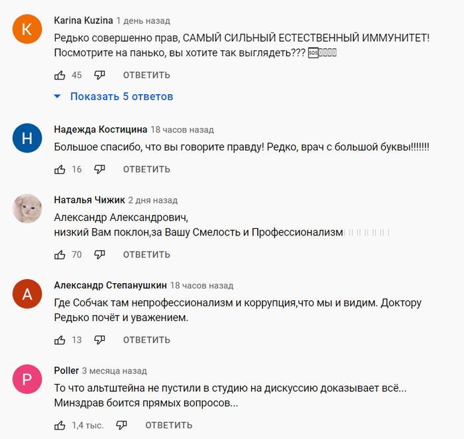
Task: Click Poller's pink avatar
Action: 27,380
